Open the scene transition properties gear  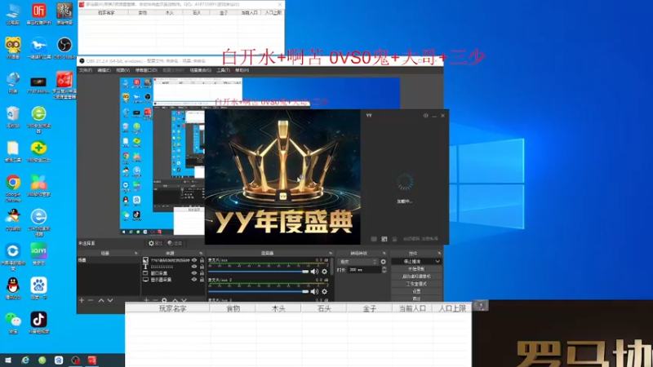383,262
